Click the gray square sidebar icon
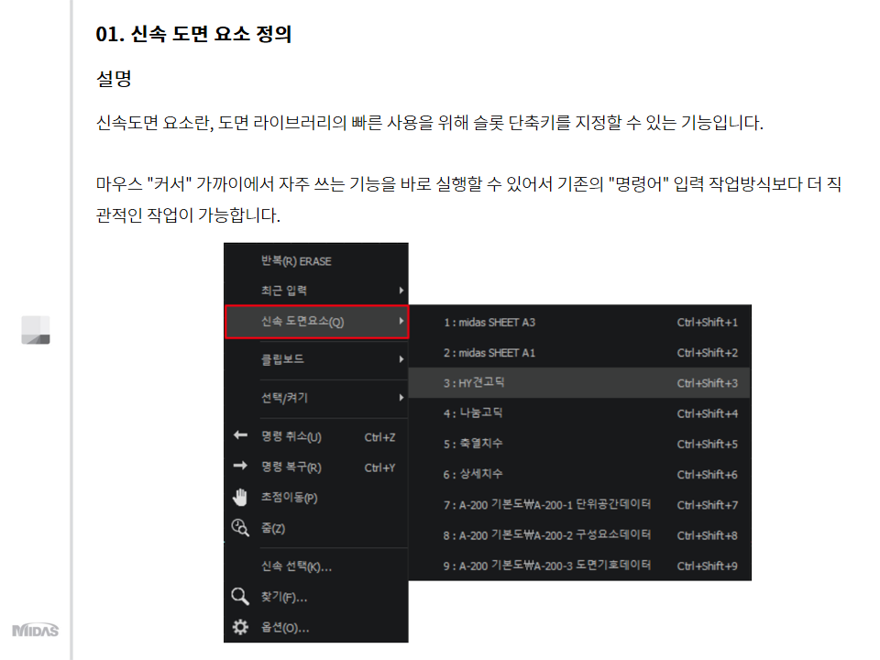This screenshot has height=660, width=880. click(x=36, y=330)
